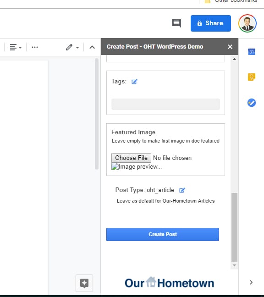Viewport: 264px width, 297px height.
Task: Click the Explore button at document bottom
Action: coord(84,283)
